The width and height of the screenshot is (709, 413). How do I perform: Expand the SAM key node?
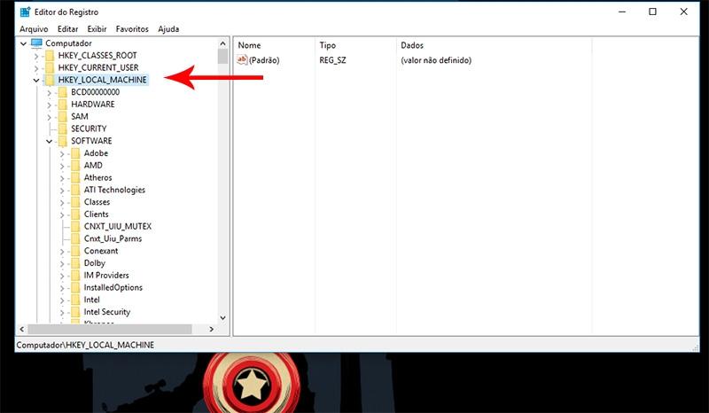click(x=50, y=117)
